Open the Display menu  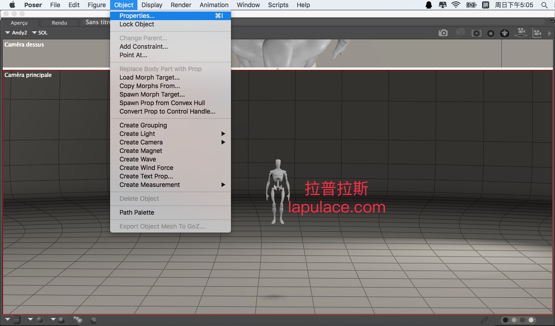(152, 5)
